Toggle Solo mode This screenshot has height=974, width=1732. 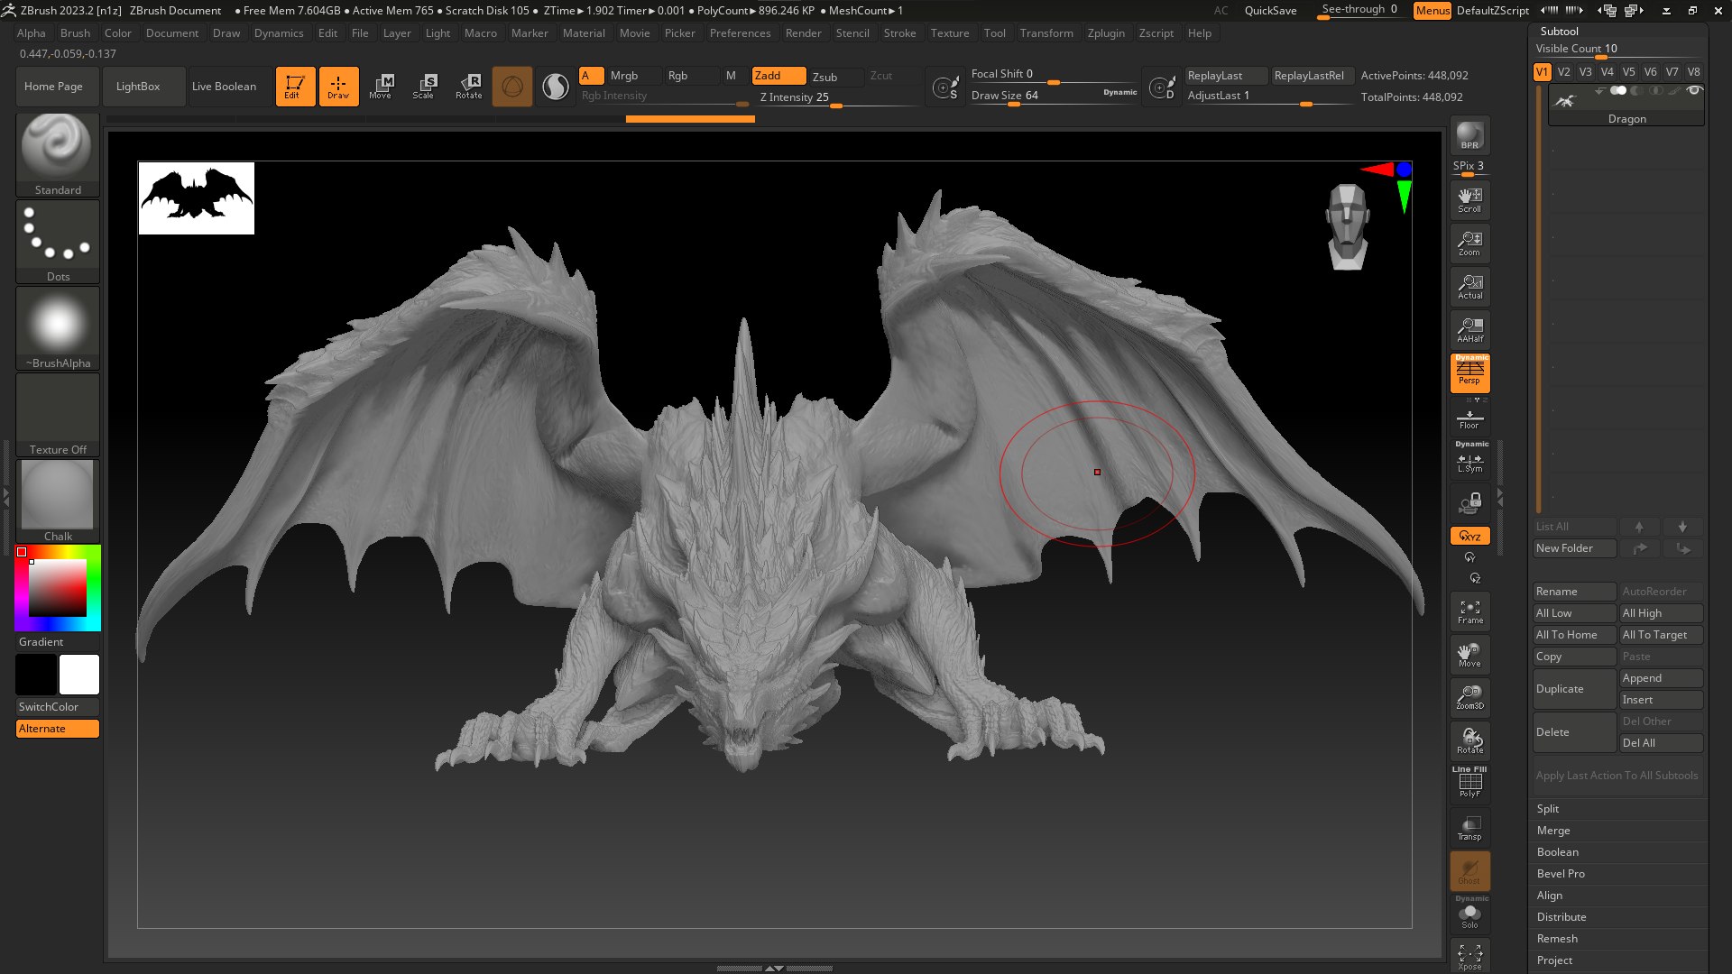tap(1469, 914)
